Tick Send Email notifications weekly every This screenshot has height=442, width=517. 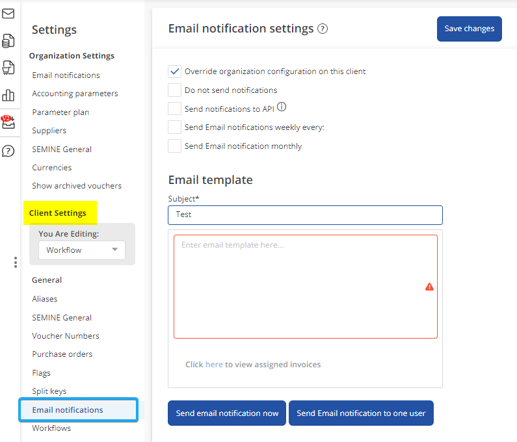coord(174,127)
